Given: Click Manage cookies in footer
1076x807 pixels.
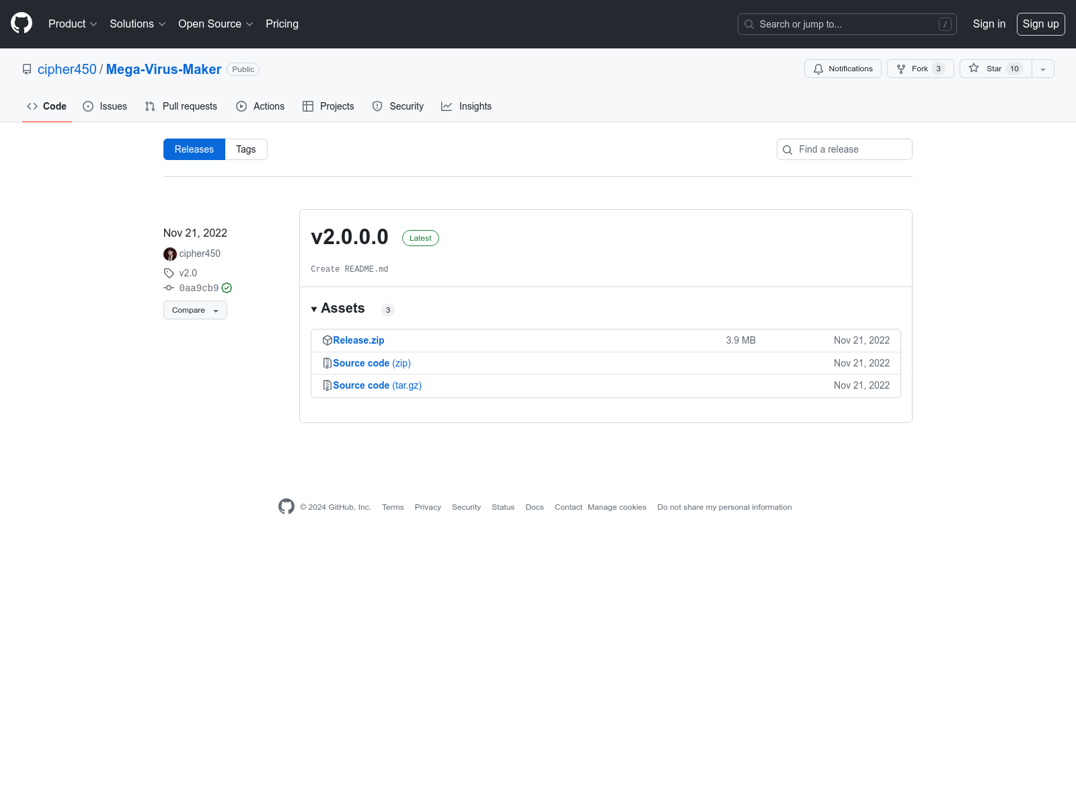Looking at the screenshot, I should point(617,507).
